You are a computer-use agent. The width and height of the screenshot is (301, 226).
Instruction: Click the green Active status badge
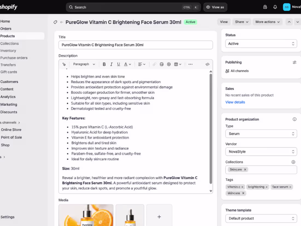pyautogui.click(x=190, y=22)
